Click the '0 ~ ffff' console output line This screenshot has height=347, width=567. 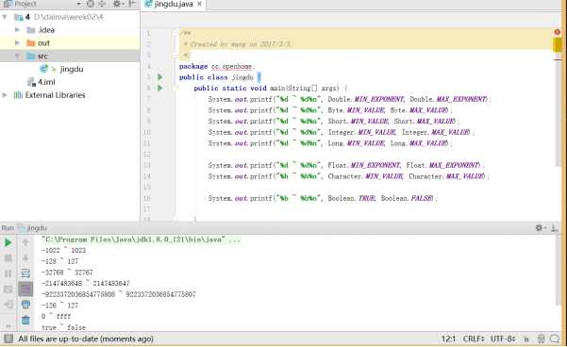click(x=56, y=316)
